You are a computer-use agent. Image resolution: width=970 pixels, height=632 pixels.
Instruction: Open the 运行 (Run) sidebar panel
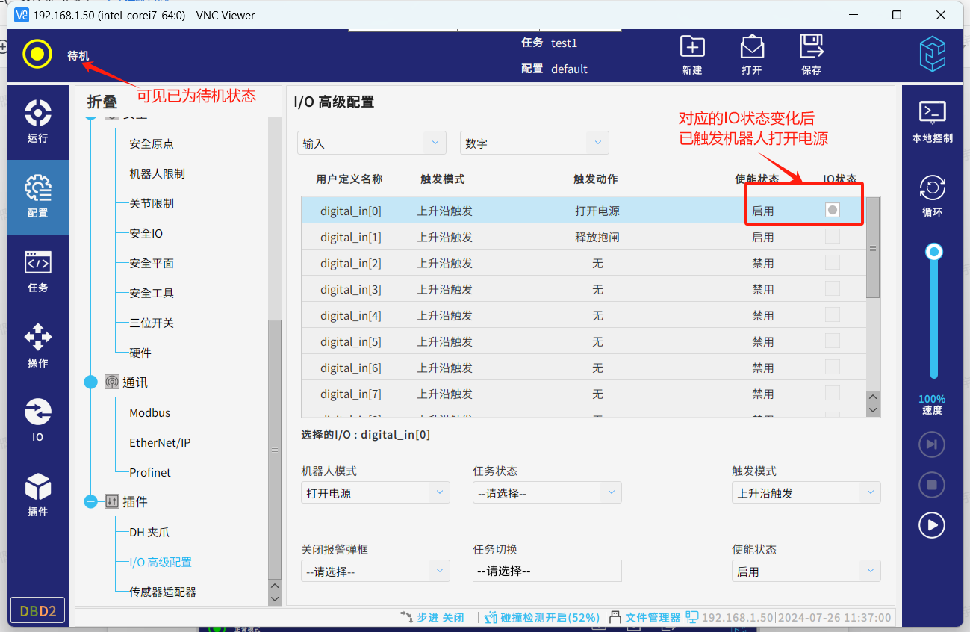point(37,121)
